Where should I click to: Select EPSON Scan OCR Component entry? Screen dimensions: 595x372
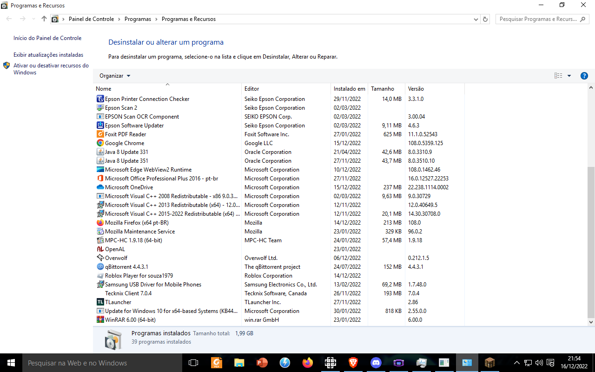pos(280,116)
